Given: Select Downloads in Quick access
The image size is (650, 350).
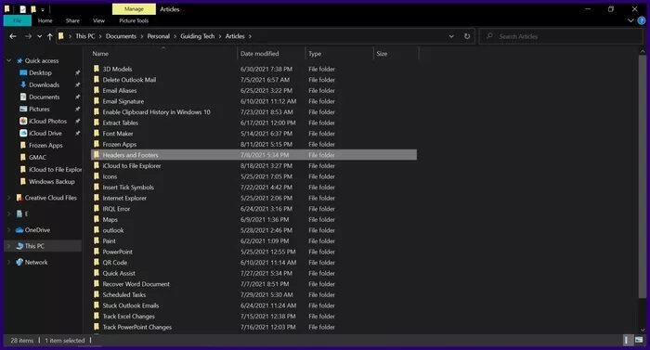Looking at the screenshot, I should point(44,85).
